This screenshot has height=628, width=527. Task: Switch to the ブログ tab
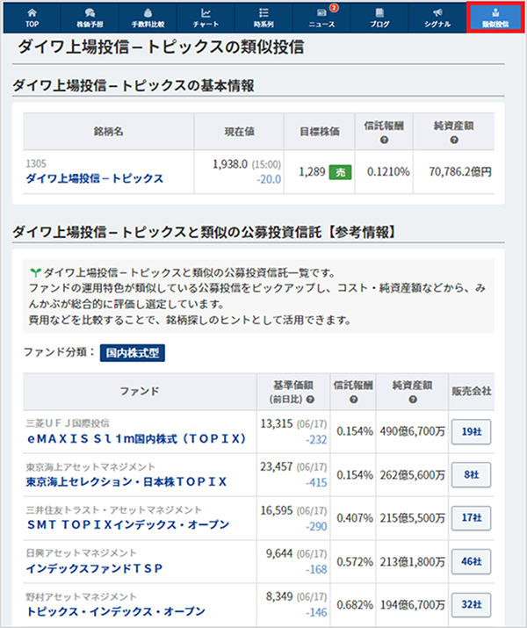pos(379,18)
